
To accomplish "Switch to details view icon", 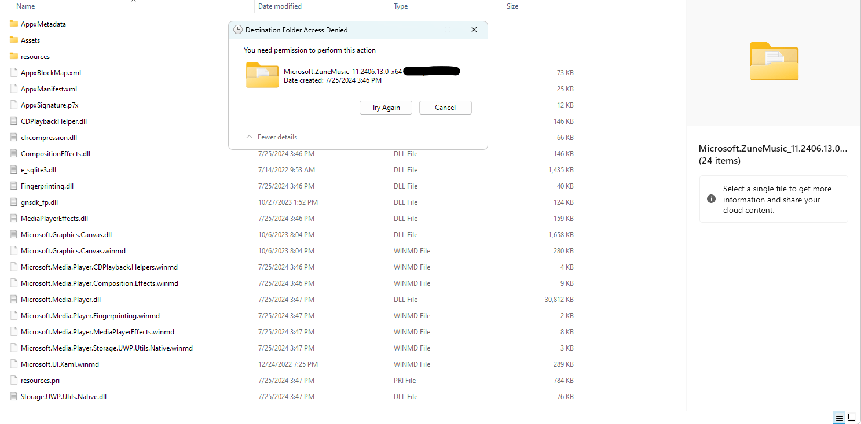I will coord(838,416).
